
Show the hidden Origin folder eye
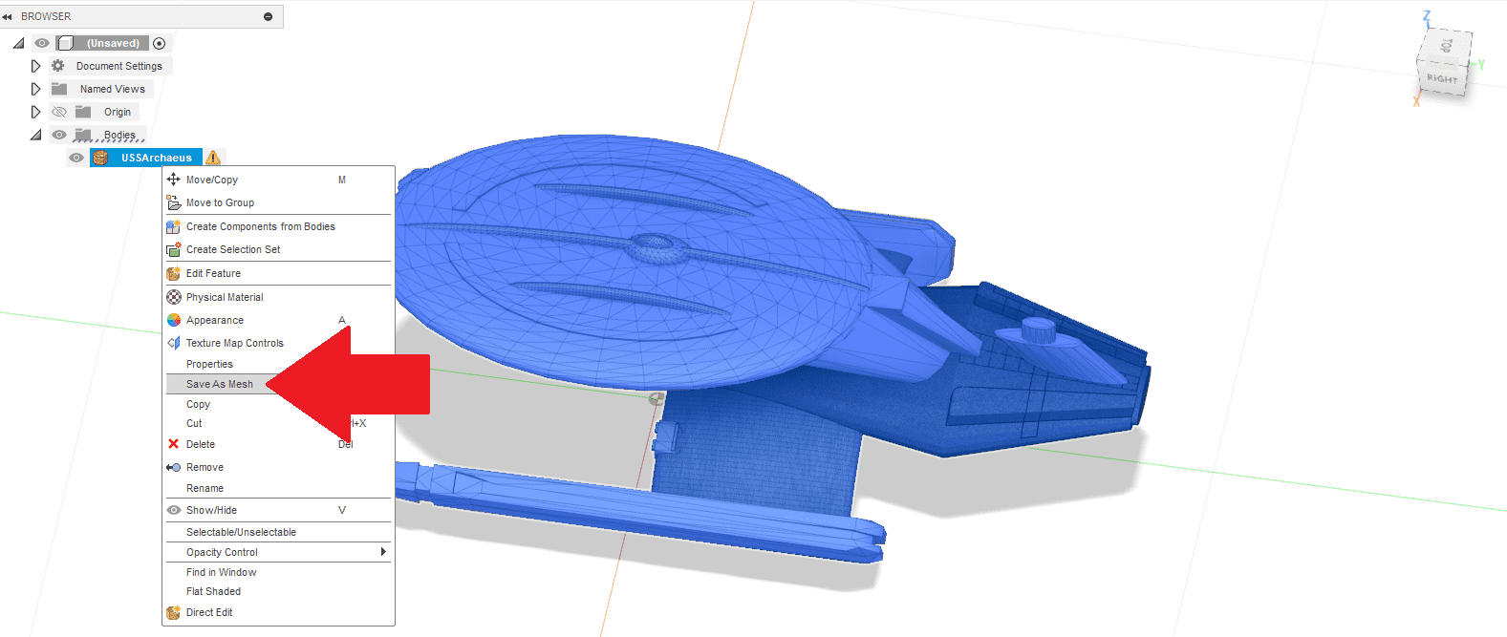pyautogui.click(x=59, y=112)
